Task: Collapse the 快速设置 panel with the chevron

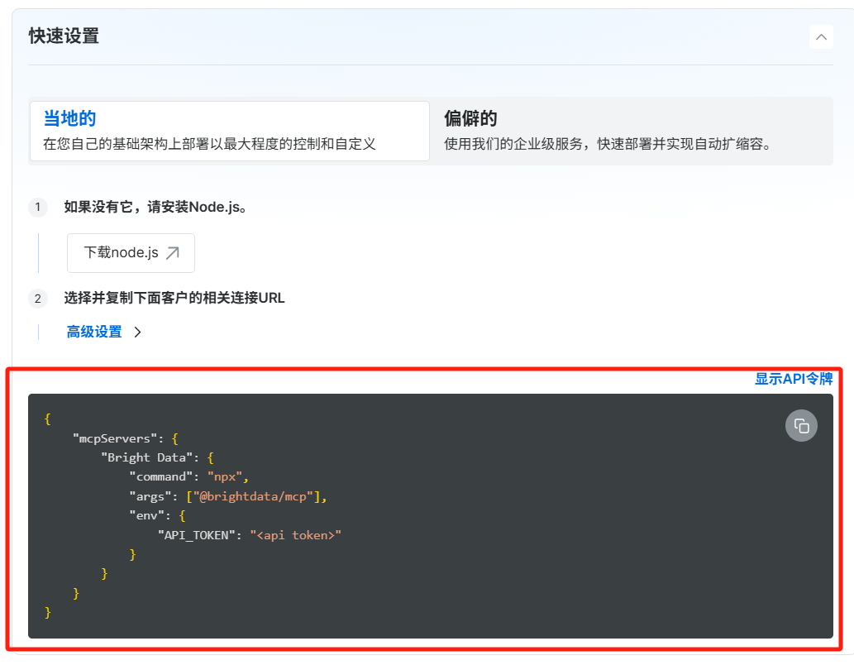Action: click(x=821, y=37)
